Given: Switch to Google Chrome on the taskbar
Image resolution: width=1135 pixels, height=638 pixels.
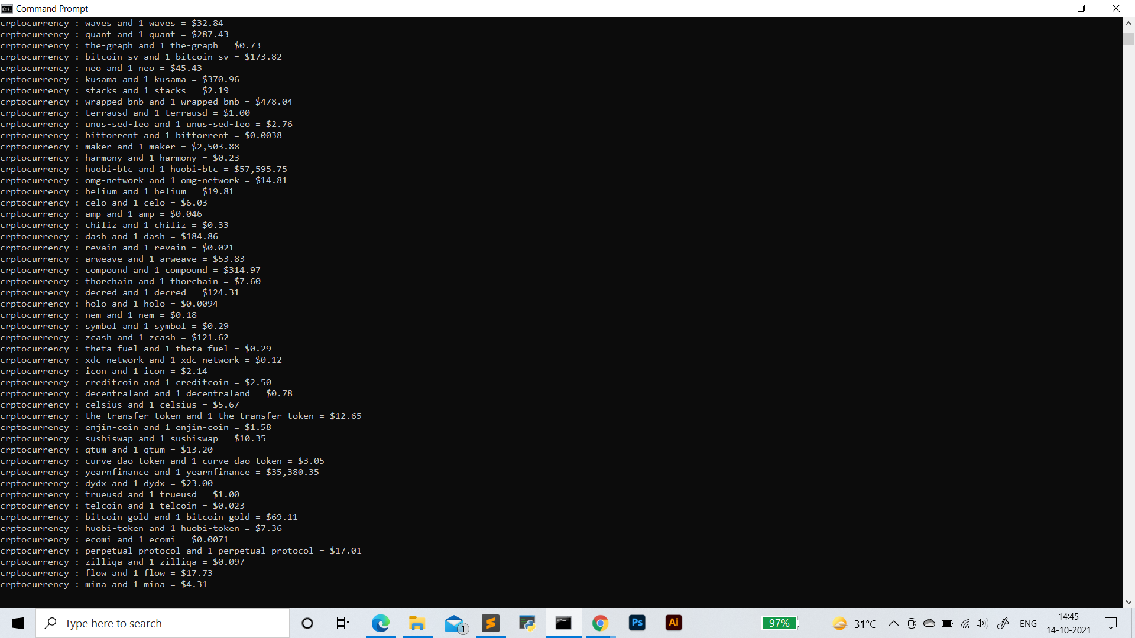Looking at the screenshot, I should coord(601,623).
